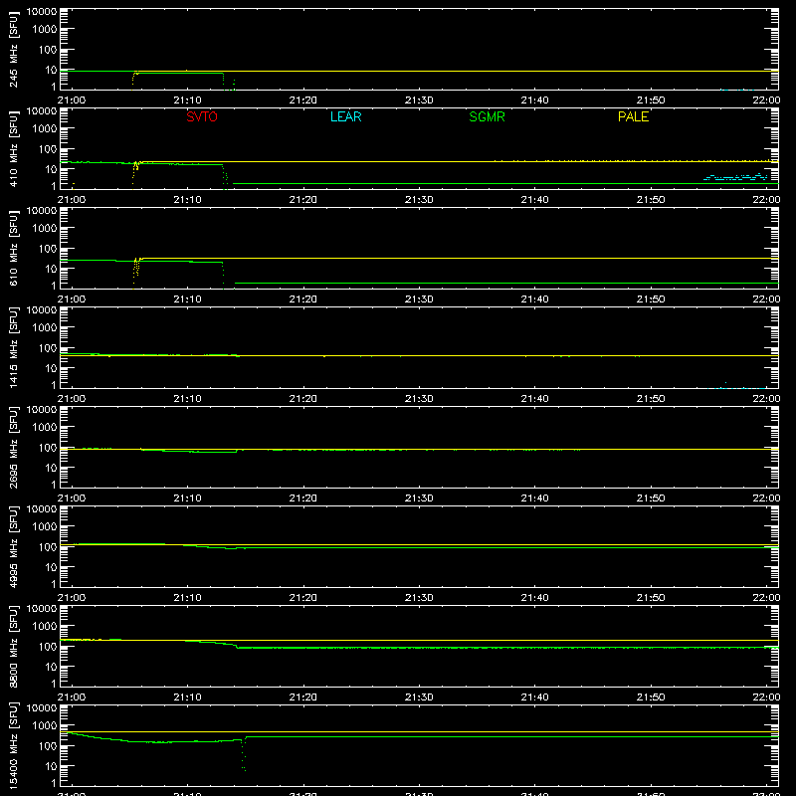Click 21:30 under the 1415 MHz plot
The width and height of the screenshot is (796, 796).
[419, 399]
